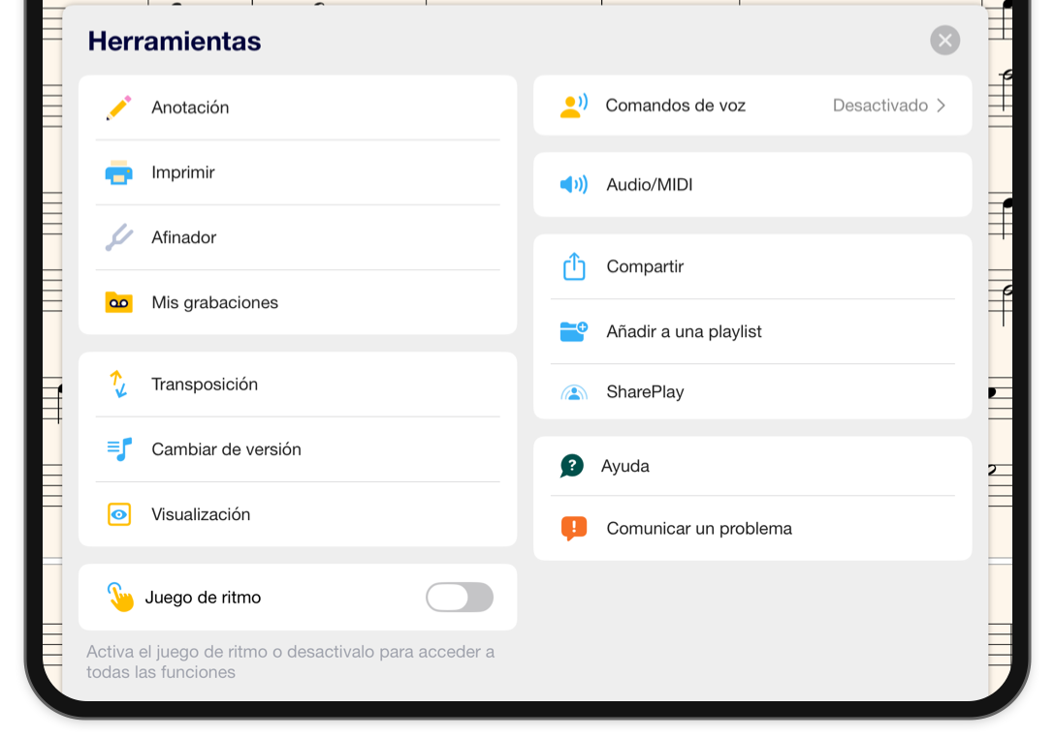
Task: Close the Herramientas panel
Action: tap(944, 41)
